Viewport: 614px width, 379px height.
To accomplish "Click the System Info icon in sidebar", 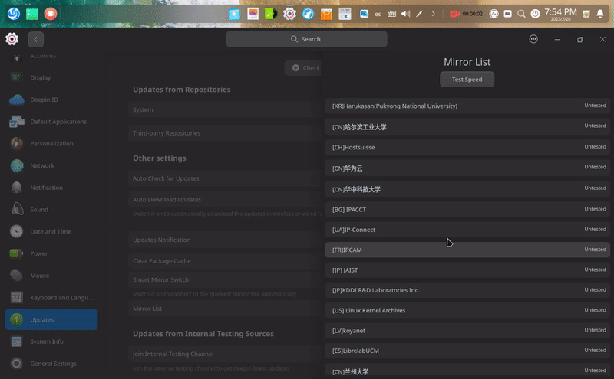I will tap(16, 341).
